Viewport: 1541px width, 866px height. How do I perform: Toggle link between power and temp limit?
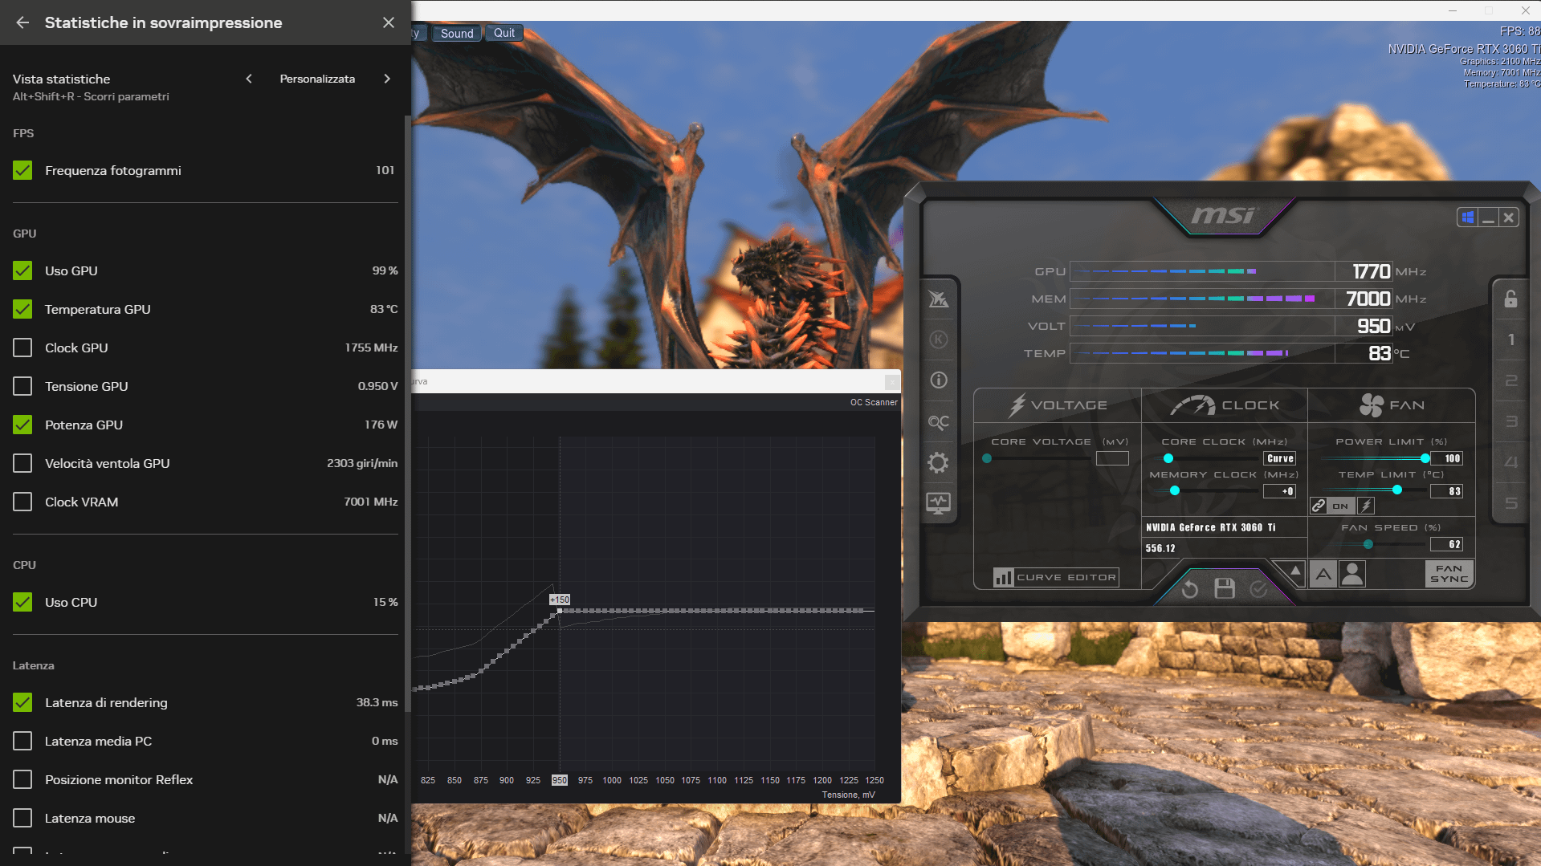pyautogui.click(x=1319, y=506)
